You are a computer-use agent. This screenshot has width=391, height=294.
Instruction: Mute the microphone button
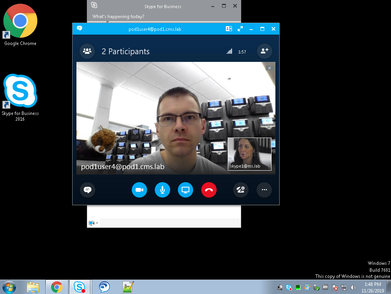162,190
